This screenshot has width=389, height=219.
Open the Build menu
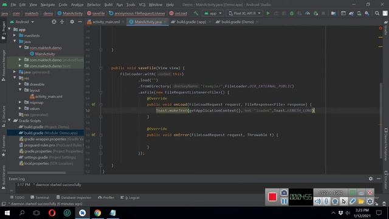pos(108,5)
